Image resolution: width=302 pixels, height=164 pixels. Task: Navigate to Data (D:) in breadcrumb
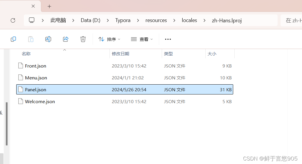91,20
